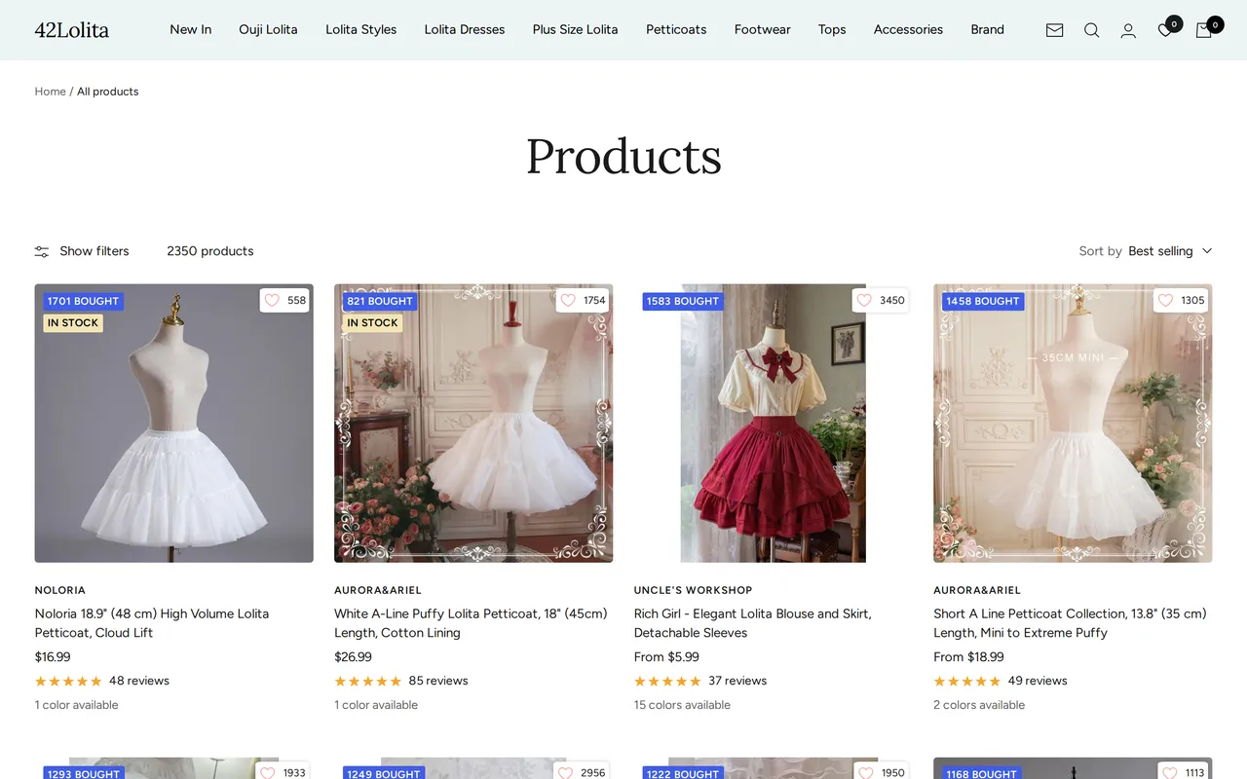1247x779 pixels.
Task: Click the All products breadcrumb
Action: coord(107,92)
